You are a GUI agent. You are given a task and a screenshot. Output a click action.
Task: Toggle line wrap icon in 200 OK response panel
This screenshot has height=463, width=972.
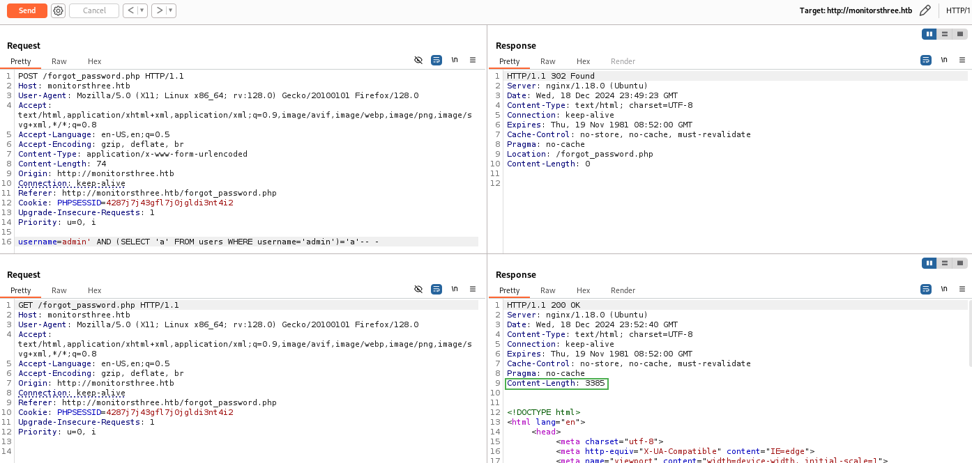(926, 290)
